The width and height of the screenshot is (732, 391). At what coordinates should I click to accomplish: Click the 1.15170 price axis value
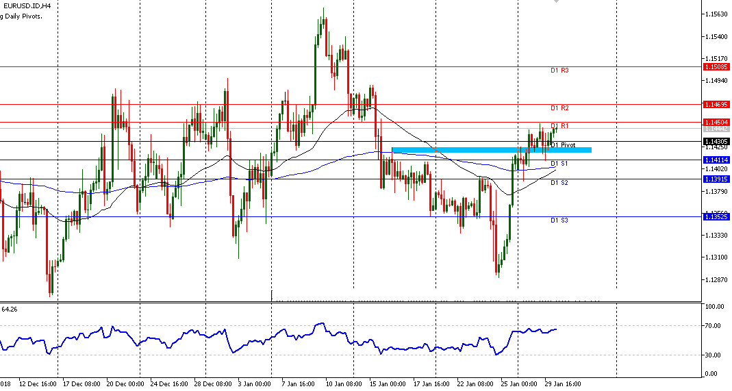point(717,59)
